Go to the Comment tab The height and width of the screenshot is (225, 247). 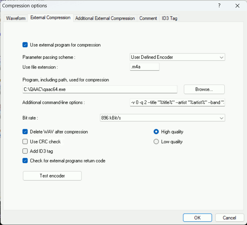coord(148,18)
